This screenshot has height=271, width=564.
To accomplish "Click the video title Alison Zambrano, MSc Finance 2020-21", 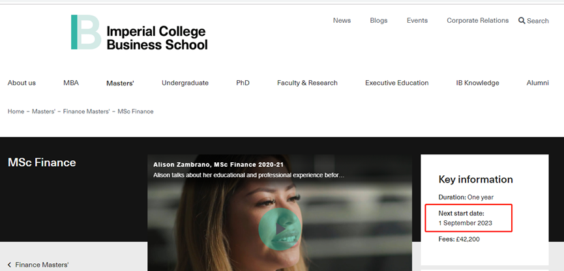I will tap(218, 165).
